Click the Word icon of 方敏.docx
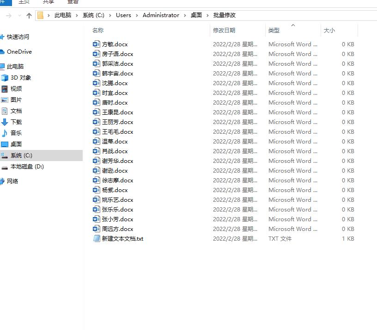377x330 pixels. (x=96, y=44)
